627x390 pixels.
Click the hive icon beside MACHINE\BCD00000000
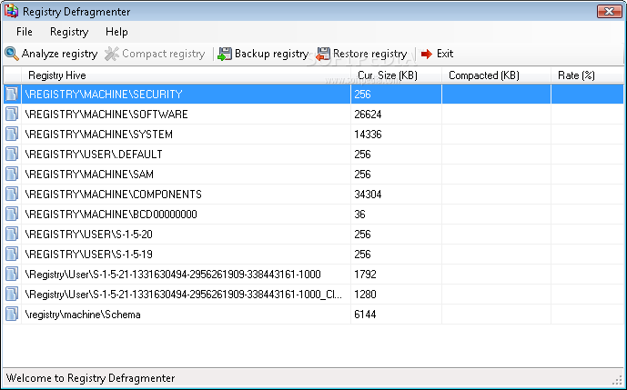pos(12,214)
